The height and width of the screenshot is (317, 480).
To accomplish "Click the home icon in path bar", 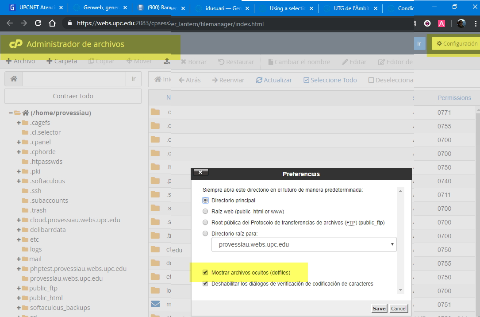I will tap(14, 79).
